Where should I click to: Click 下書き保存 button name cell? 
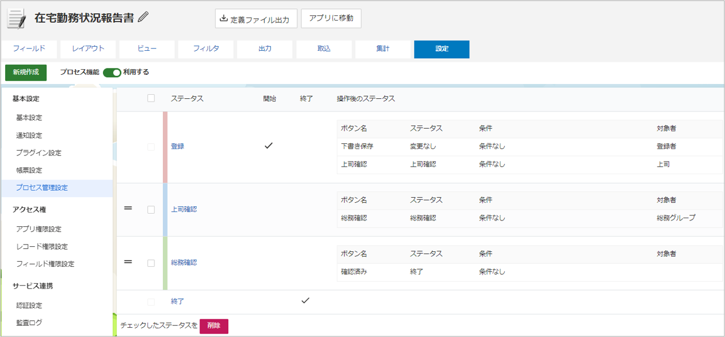(357, 146)
